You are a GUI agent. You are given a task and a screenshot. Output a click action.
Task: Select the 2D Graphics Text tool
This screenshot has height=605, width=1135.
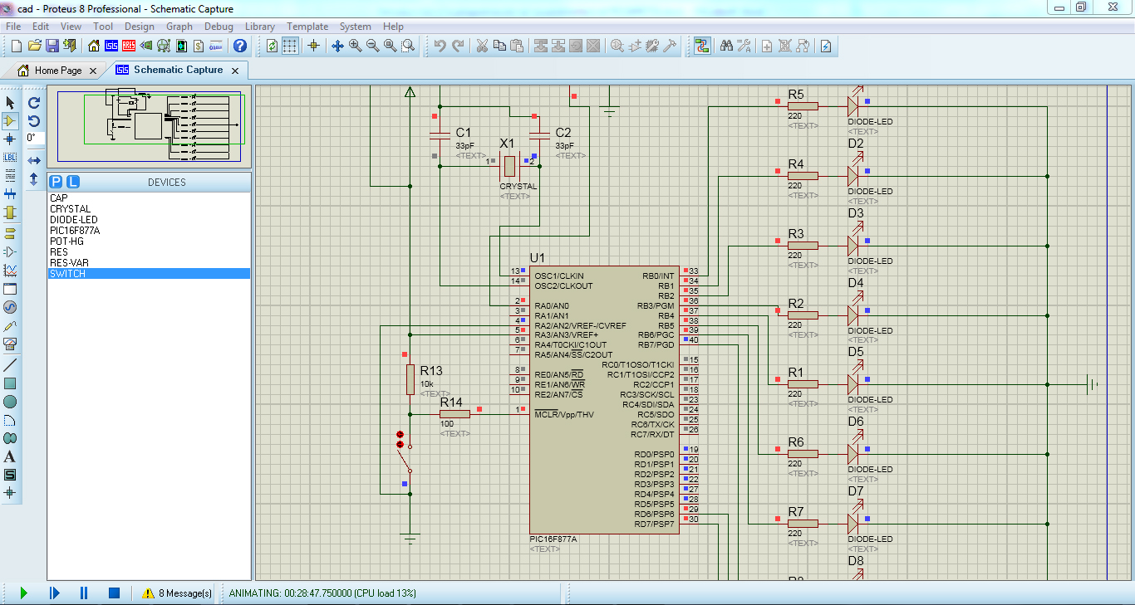click(x=10, y=456)
